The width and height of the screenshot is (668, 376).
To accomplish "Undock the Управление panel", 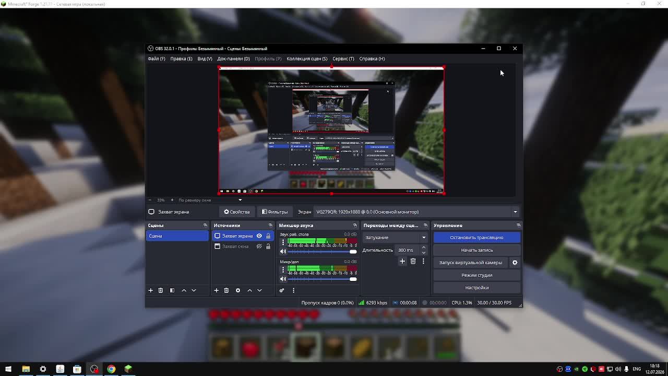I will (518, 226).
